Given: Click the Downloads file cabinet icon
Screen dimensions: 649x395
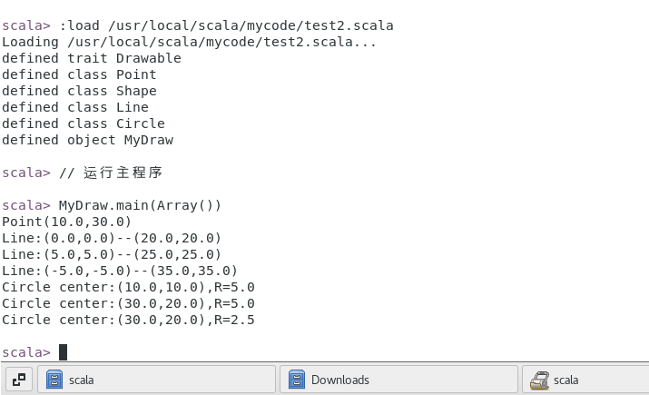Looking at the screenshot, I should [297, 380].
